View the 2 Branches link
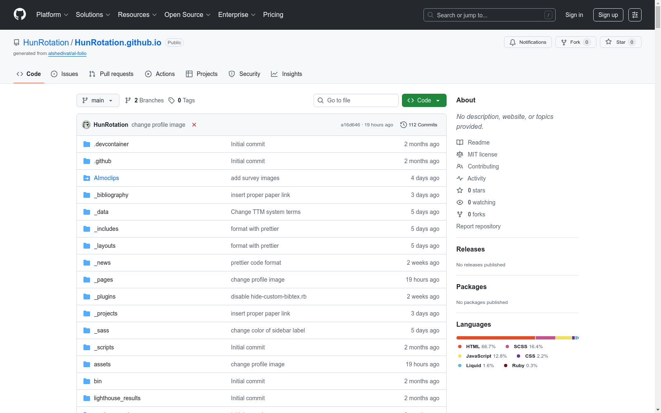661x413 pixels. click(145, 100)
